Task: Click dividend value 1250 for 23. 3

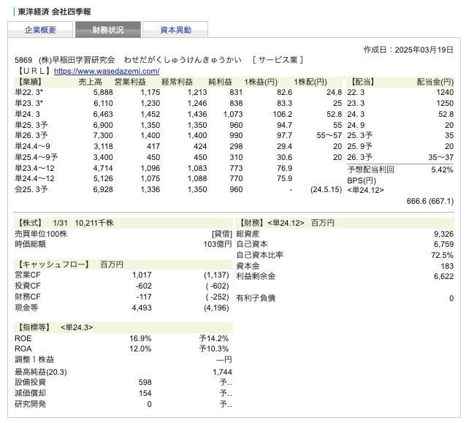Action: [x=445, y=103]
